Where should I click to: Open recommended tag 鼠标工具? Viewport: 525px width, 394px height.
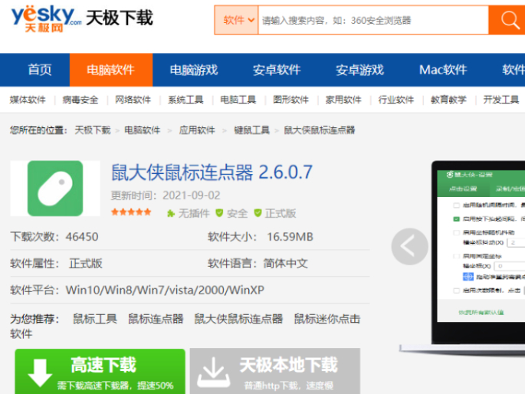point(95,319)
